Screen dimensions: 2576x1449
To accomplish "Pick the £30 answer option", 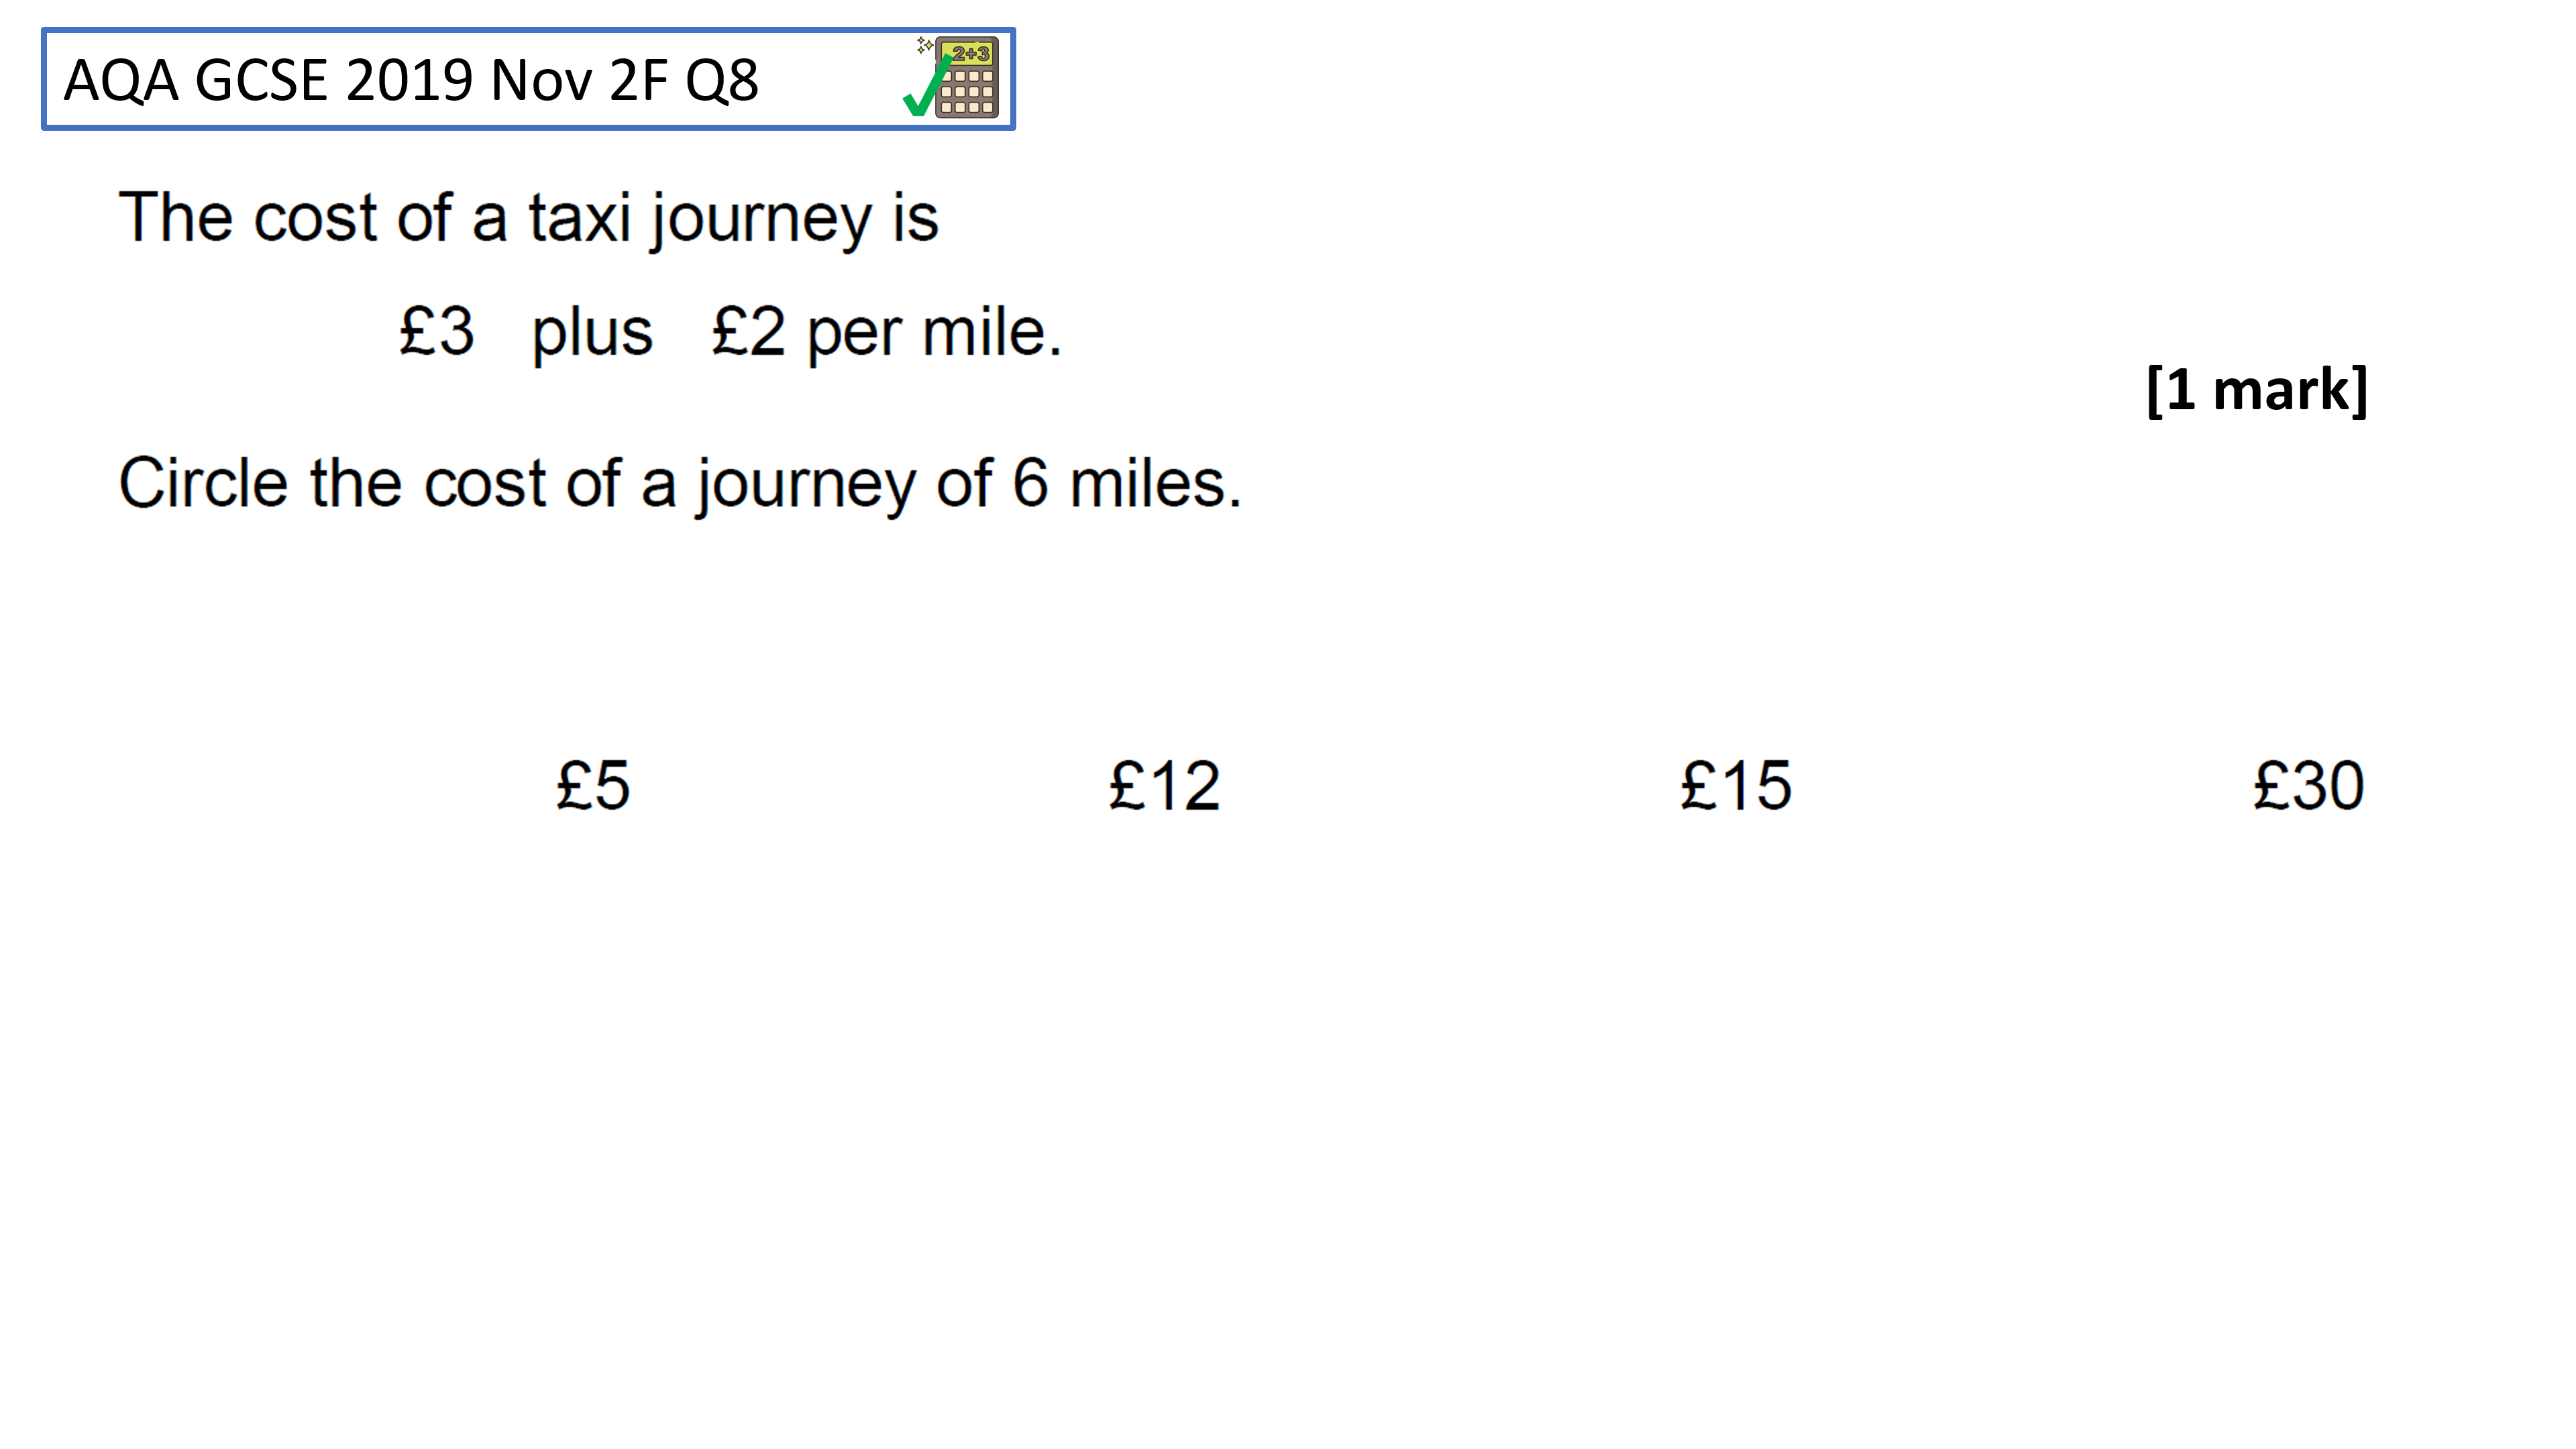I will [2308, 786].
